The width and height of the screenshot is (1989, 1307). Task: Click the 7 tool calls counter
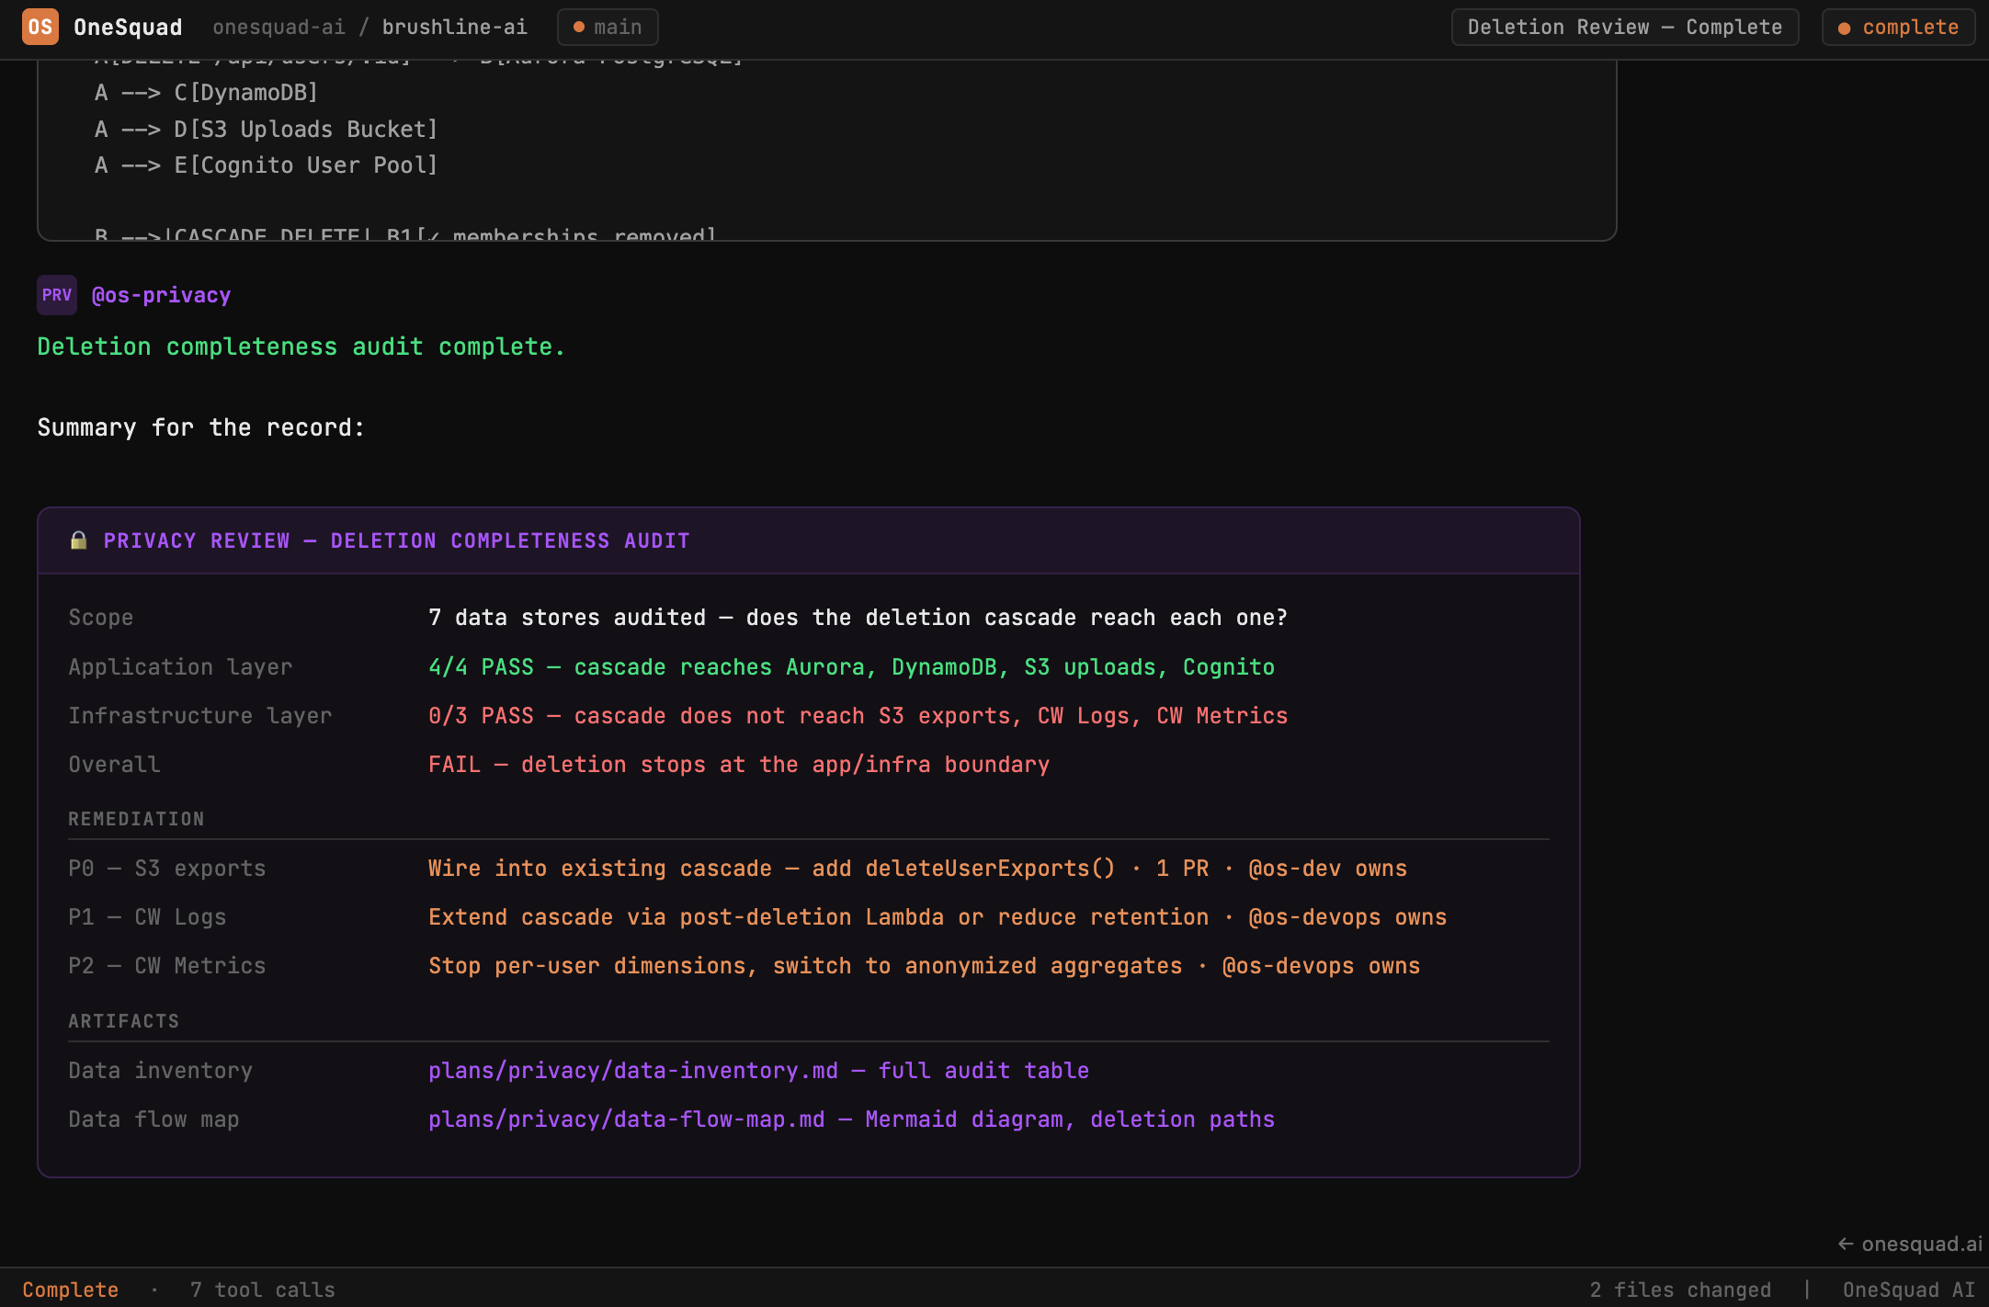tap(262, 1290)
